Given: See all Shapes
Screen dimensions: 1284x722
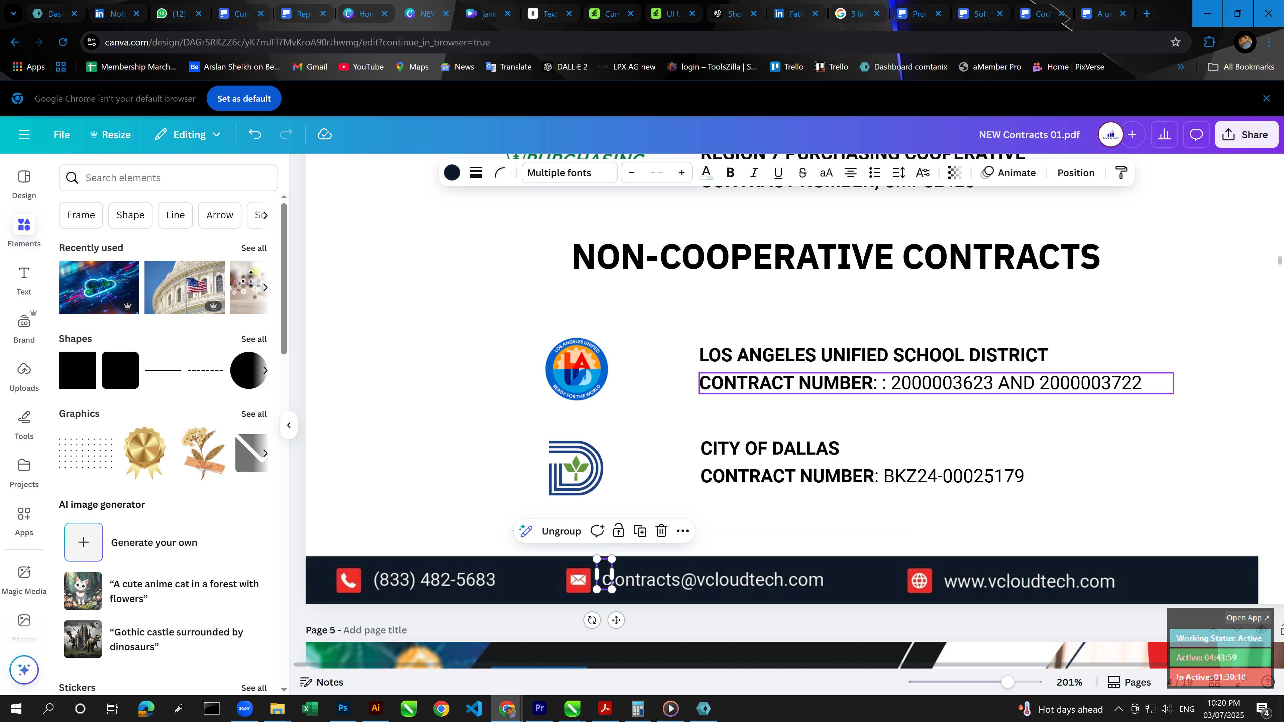Looking at the screenshot, I should tap(254, 339).
